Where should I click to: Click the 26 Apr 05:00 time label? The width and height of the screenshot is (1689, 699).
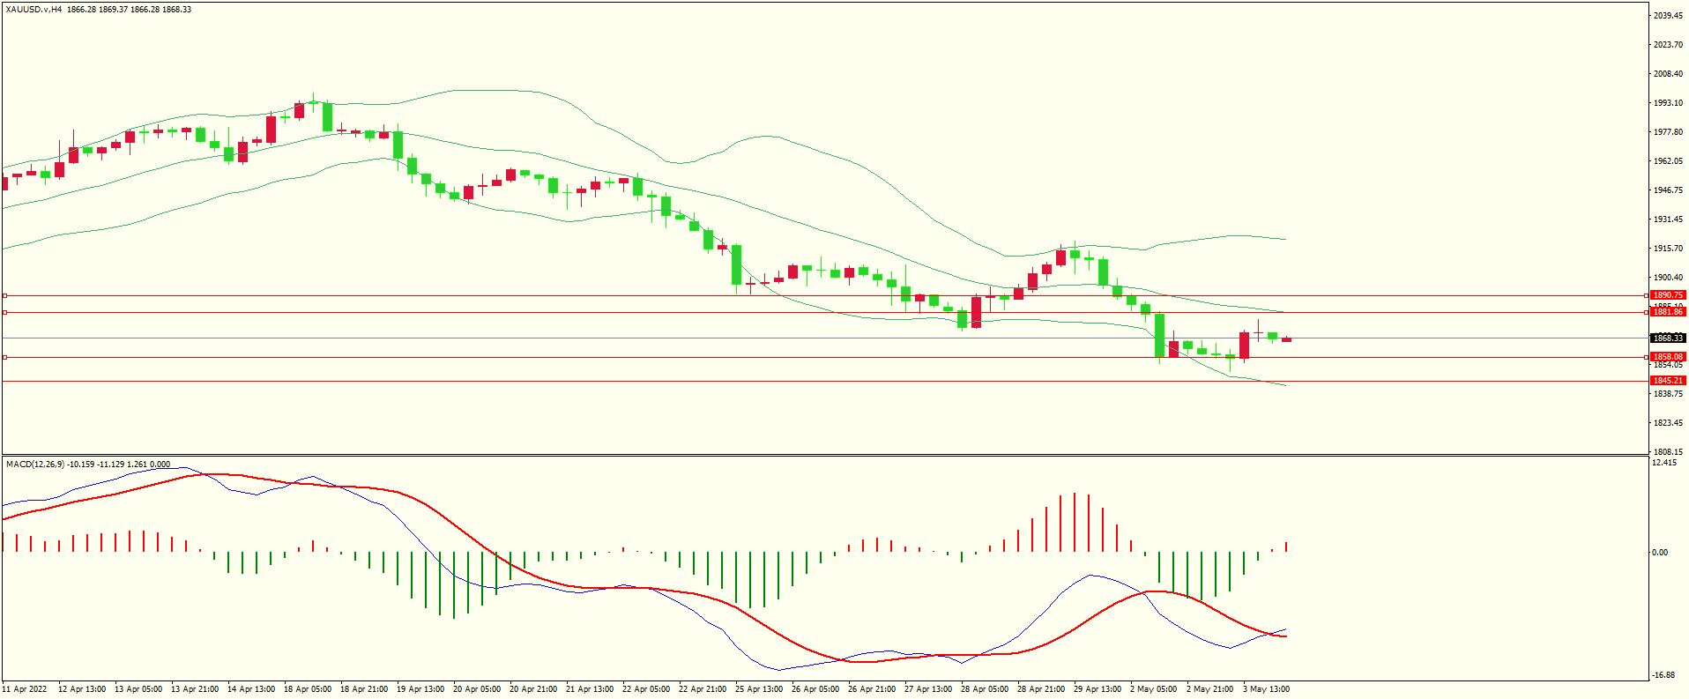click(815, 689)
